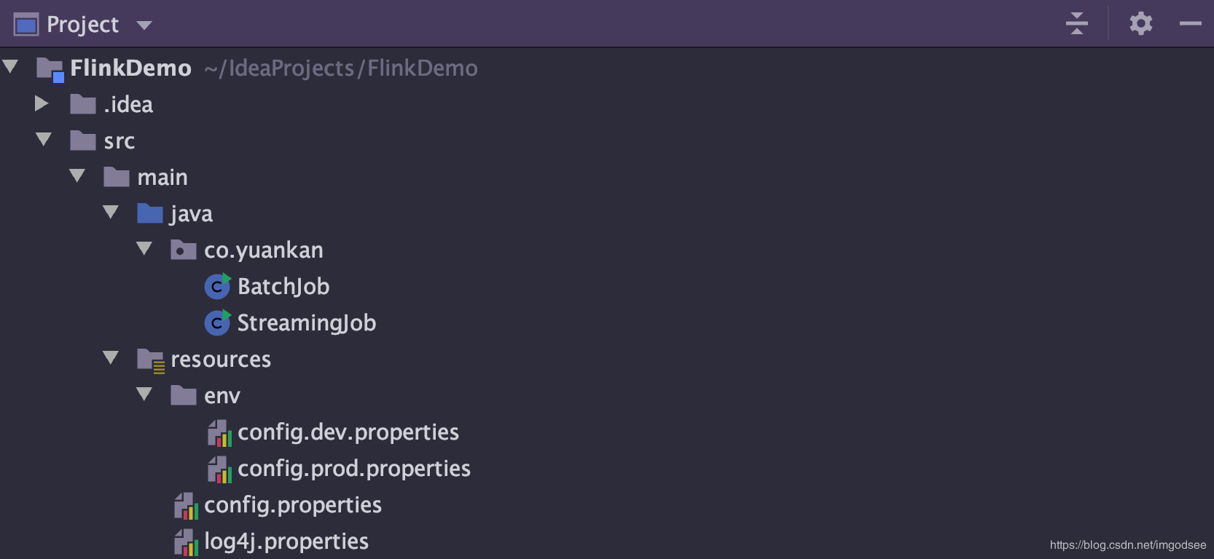
Task: Hide the Project tool window
Action: 1190,24
